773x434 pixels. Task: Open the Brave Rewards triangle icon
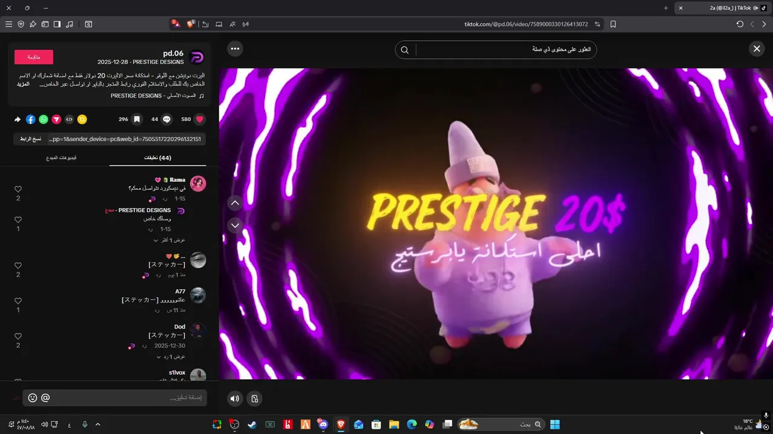click(x=176, y=24)
